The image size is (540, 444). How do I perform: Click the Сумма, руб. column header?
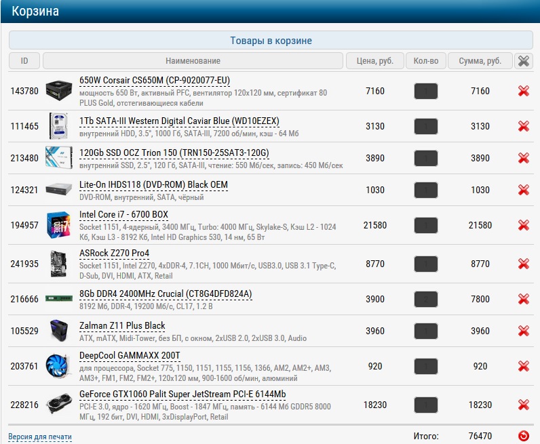[480, 61]
